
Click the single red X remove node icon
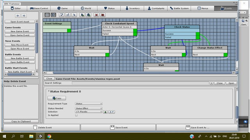tap(96, 15)
